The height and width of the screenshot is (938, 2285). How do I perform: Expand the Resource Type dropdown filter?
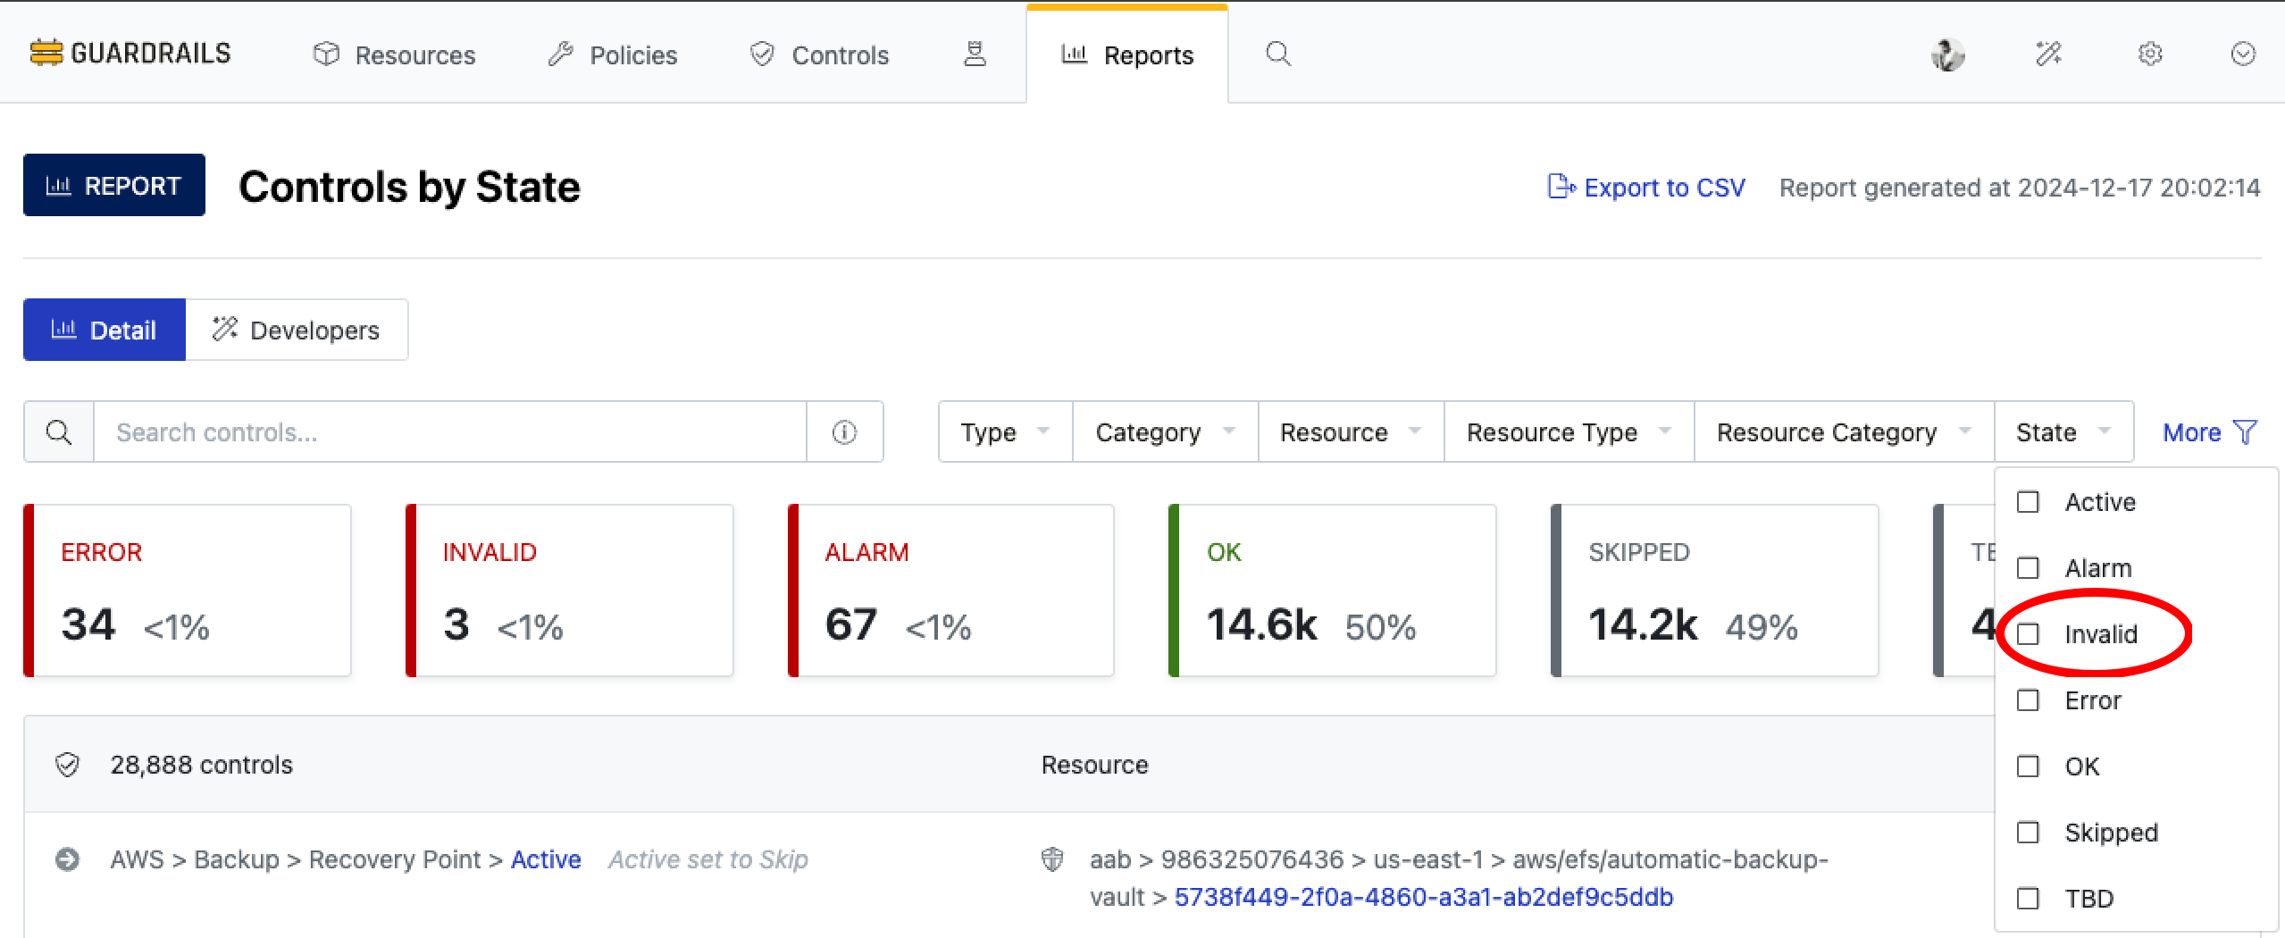point(1568,432)
